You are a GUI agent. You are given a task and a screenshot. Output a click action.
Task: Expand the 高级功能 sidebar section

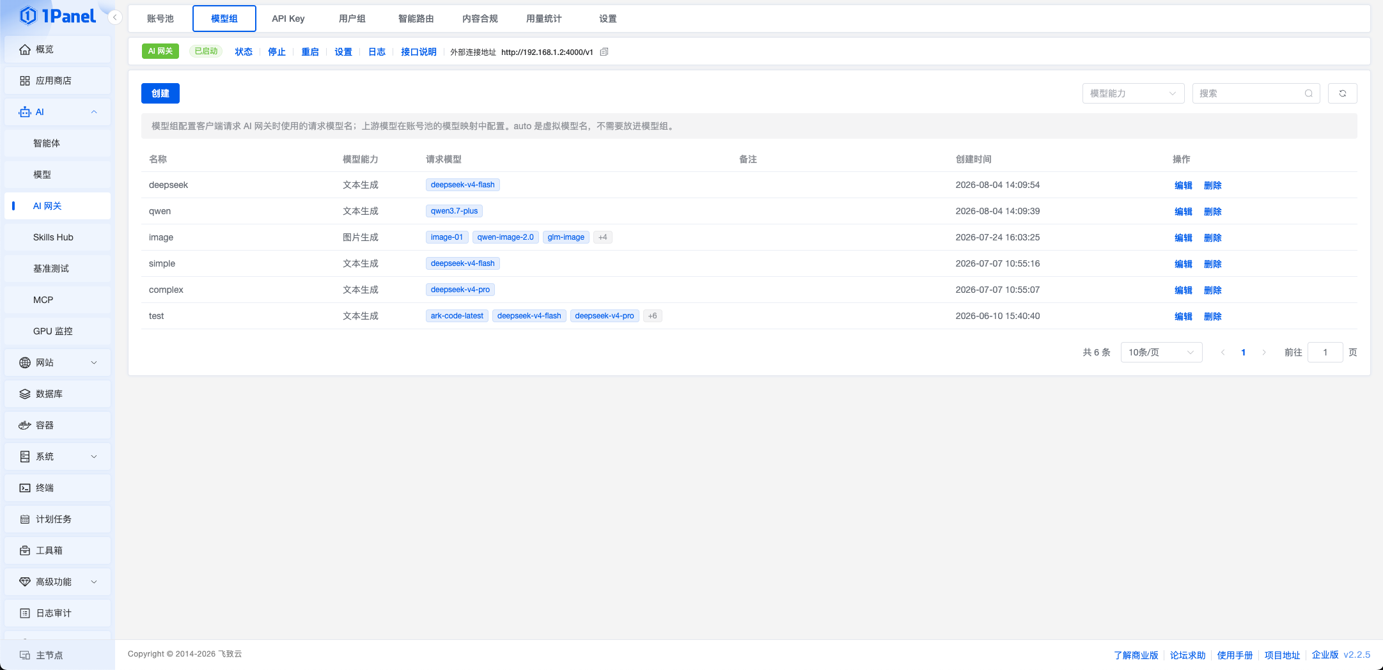[94, 582]
